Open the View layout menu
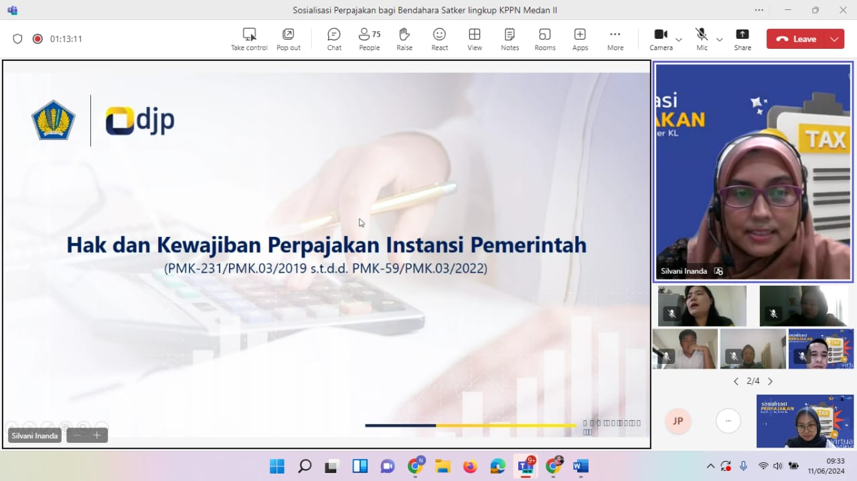 pos(475,39)
